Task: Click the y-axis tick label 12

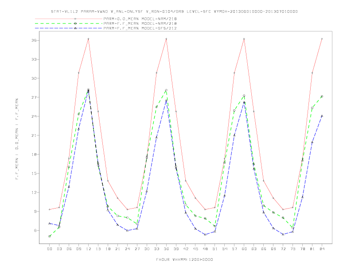Action: [x=34, y=192]
